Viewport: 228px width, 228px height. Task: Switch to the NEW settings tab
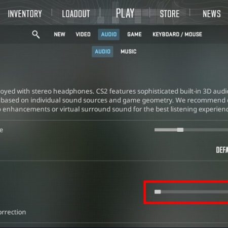[60, 34]
